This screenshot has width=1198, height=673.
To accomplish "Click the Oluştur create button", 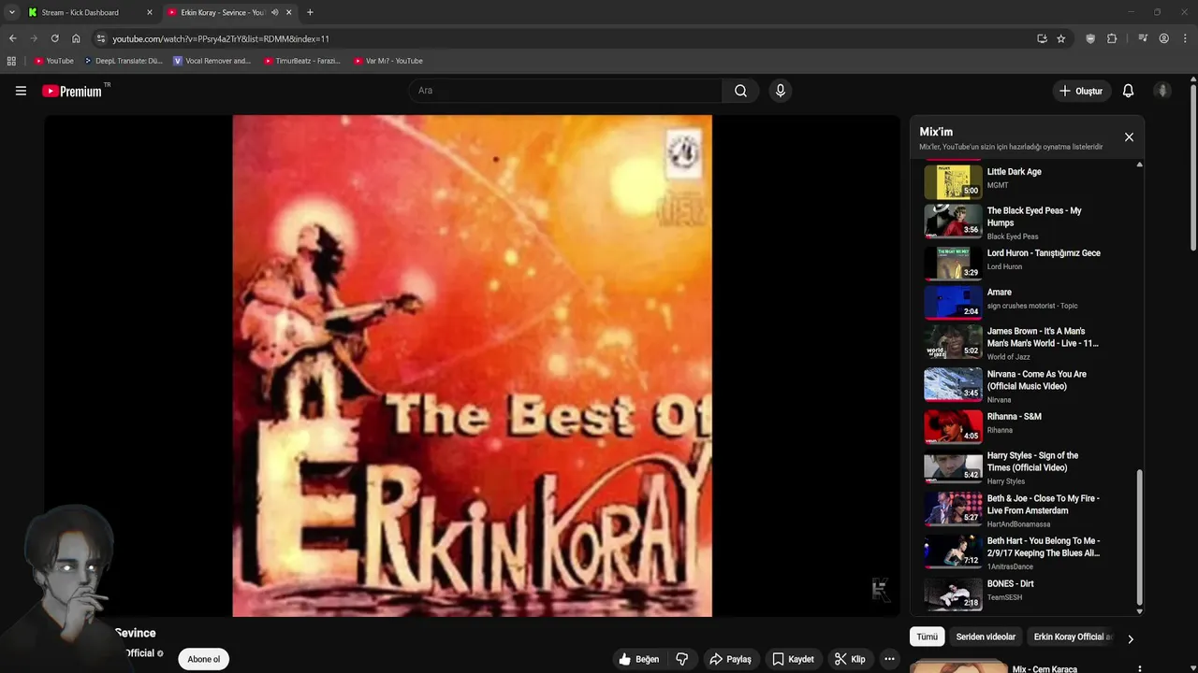I will pyautogui.click(x=1080, y=91).
